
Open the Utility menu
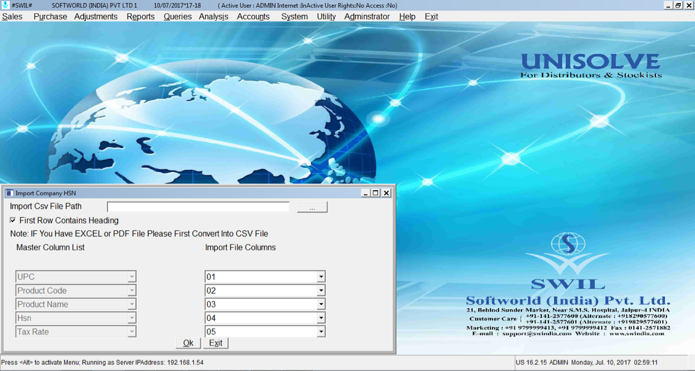tap(326, 17)
